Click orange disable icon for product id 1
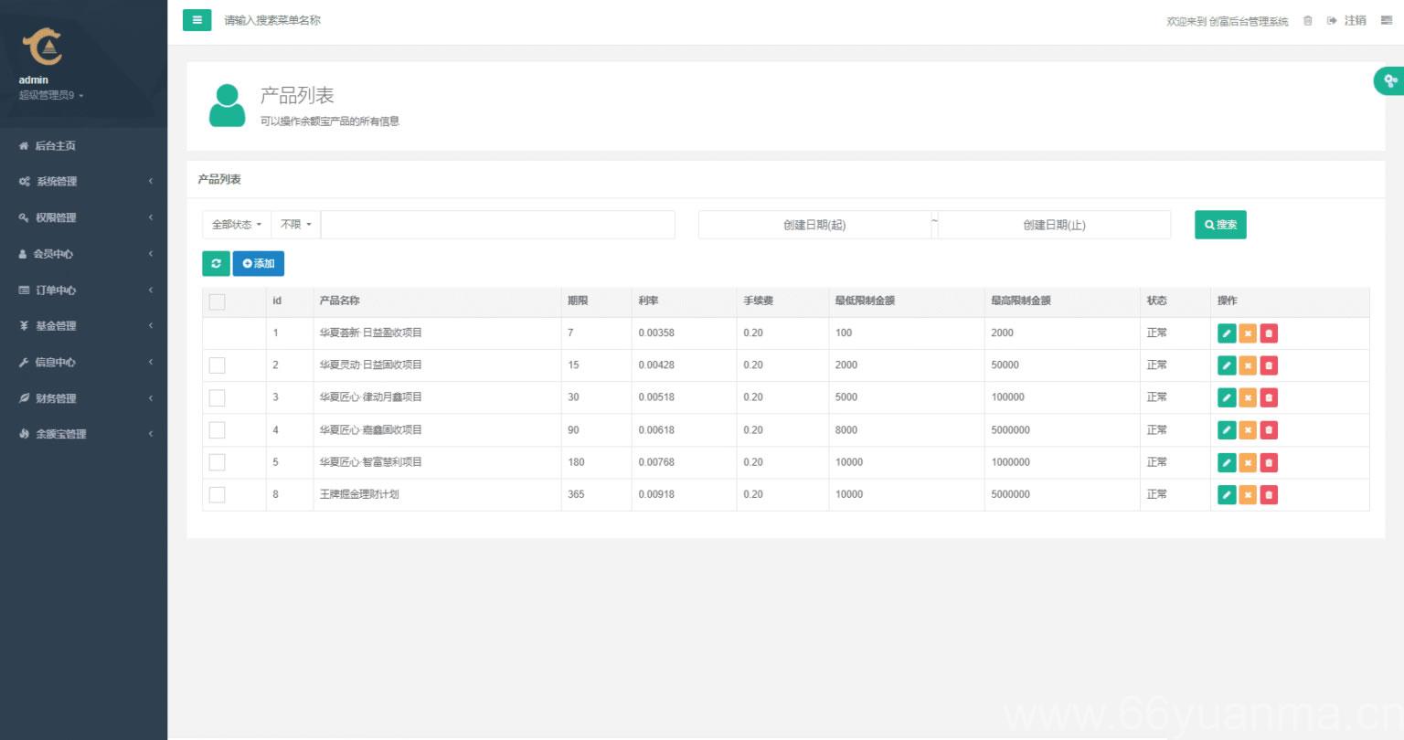The height and width of the screenshot is (740, 1404). [1248, 333]
